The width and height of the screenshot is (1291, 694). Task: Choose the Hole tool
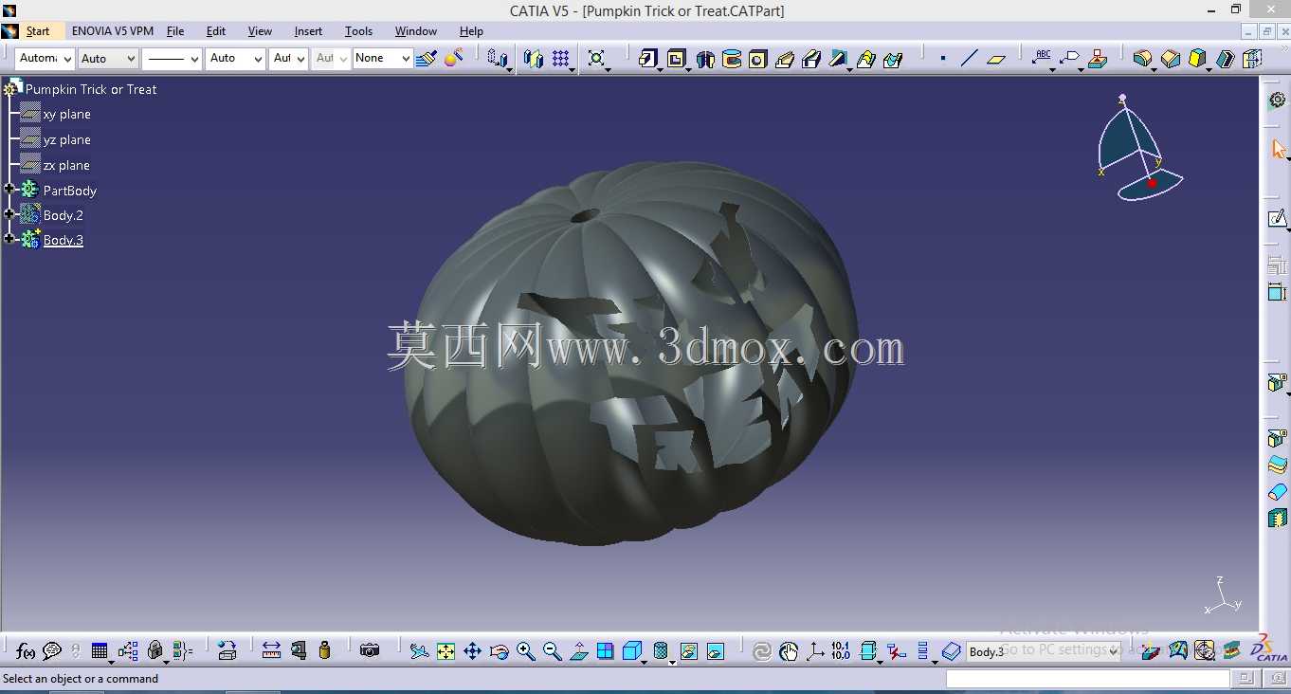[x=757, y=59]
